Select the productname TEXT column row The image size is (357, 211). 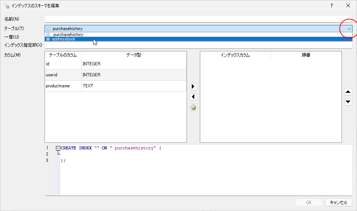[63, 86]
